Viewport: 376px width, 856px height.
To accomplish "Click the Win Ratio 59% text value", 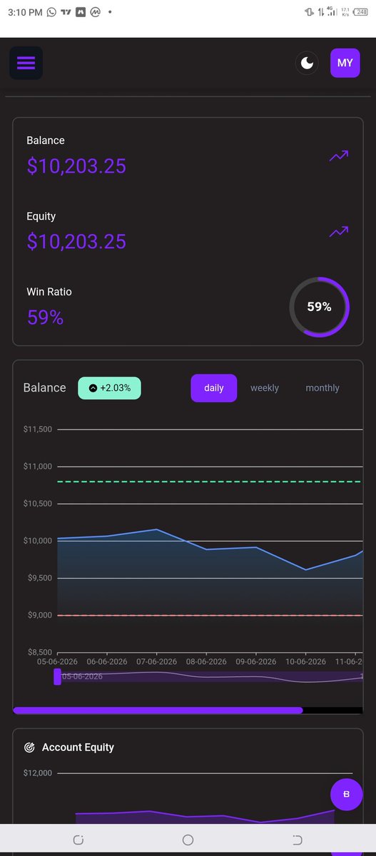I will click(x=46, y=317).
